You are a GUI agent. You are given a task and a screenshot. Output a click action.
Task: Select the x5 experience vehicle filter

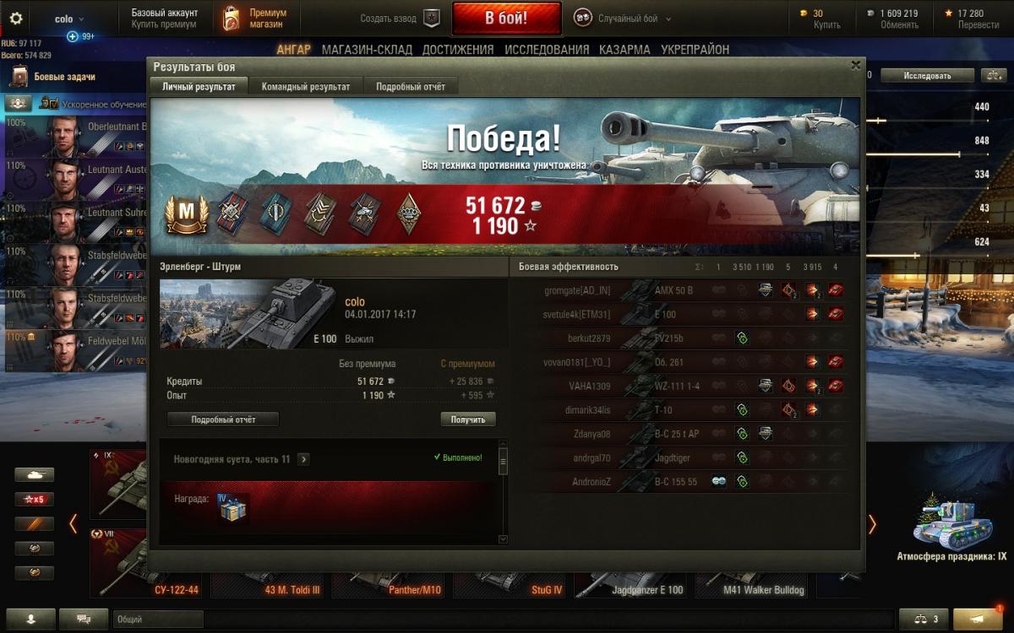[x=35, y=499]
